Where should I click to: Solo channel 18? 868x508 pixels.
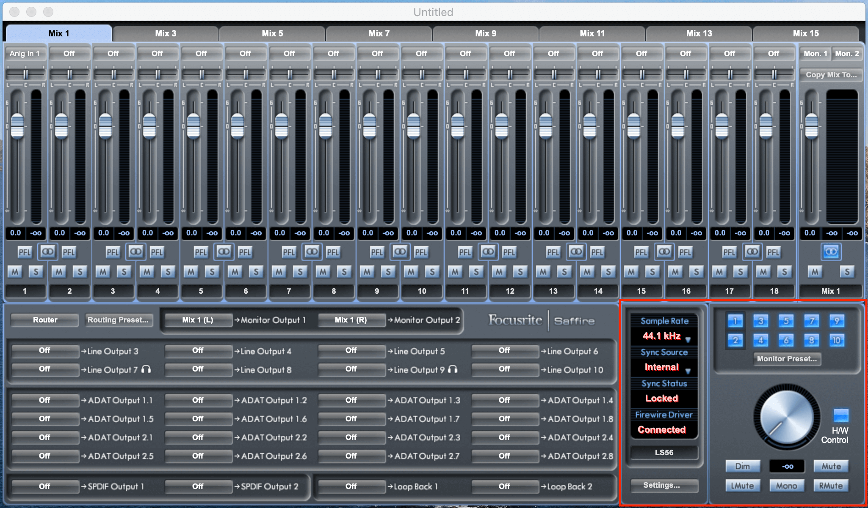pos(785,272)
